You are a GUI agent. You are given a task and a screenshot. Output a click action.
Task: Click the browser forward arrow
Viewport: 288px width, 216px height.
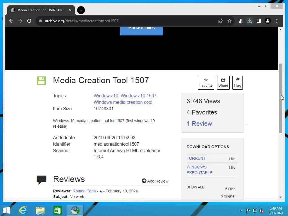pyautogui.click(x=20, y=21)
